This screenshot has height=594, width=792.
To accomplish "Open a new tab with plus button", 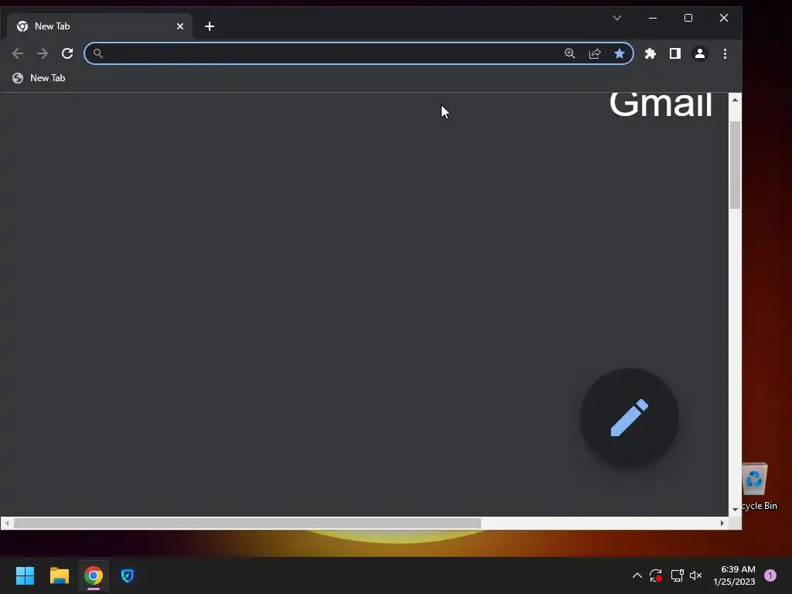I will [210, 26].
